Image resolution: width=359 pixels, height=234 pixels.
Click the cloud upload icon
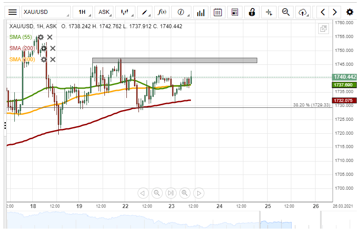coord(303,12)
